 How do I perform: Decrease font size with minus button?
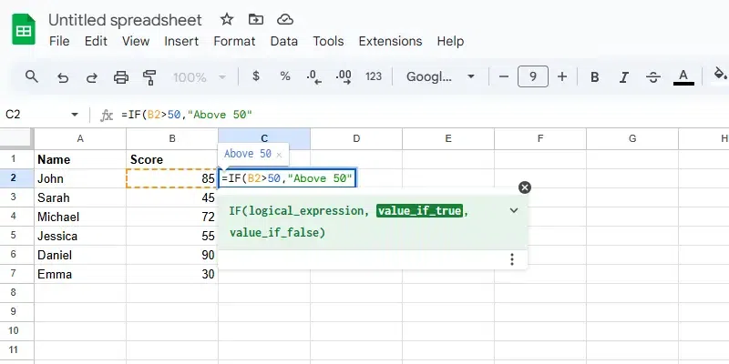pyautogui.click(x=504, y=76)
